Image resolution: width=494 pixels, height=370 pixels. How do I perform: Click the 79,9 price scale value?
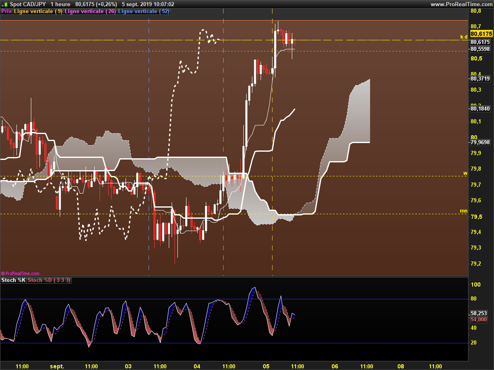[476, 153]
